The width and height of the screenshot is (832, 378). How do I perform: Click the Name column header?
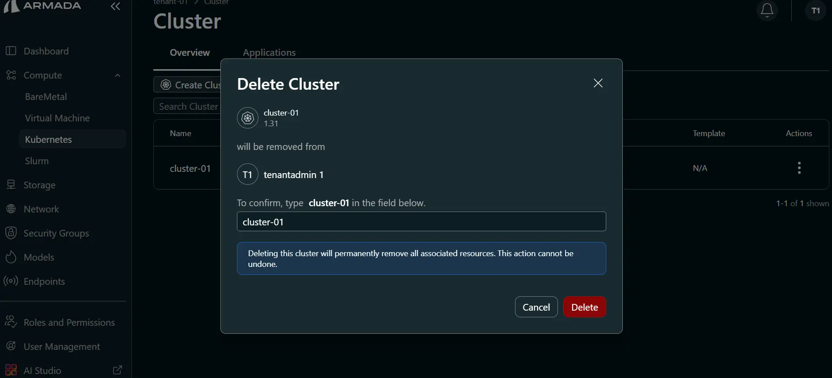tap(181, 133)
